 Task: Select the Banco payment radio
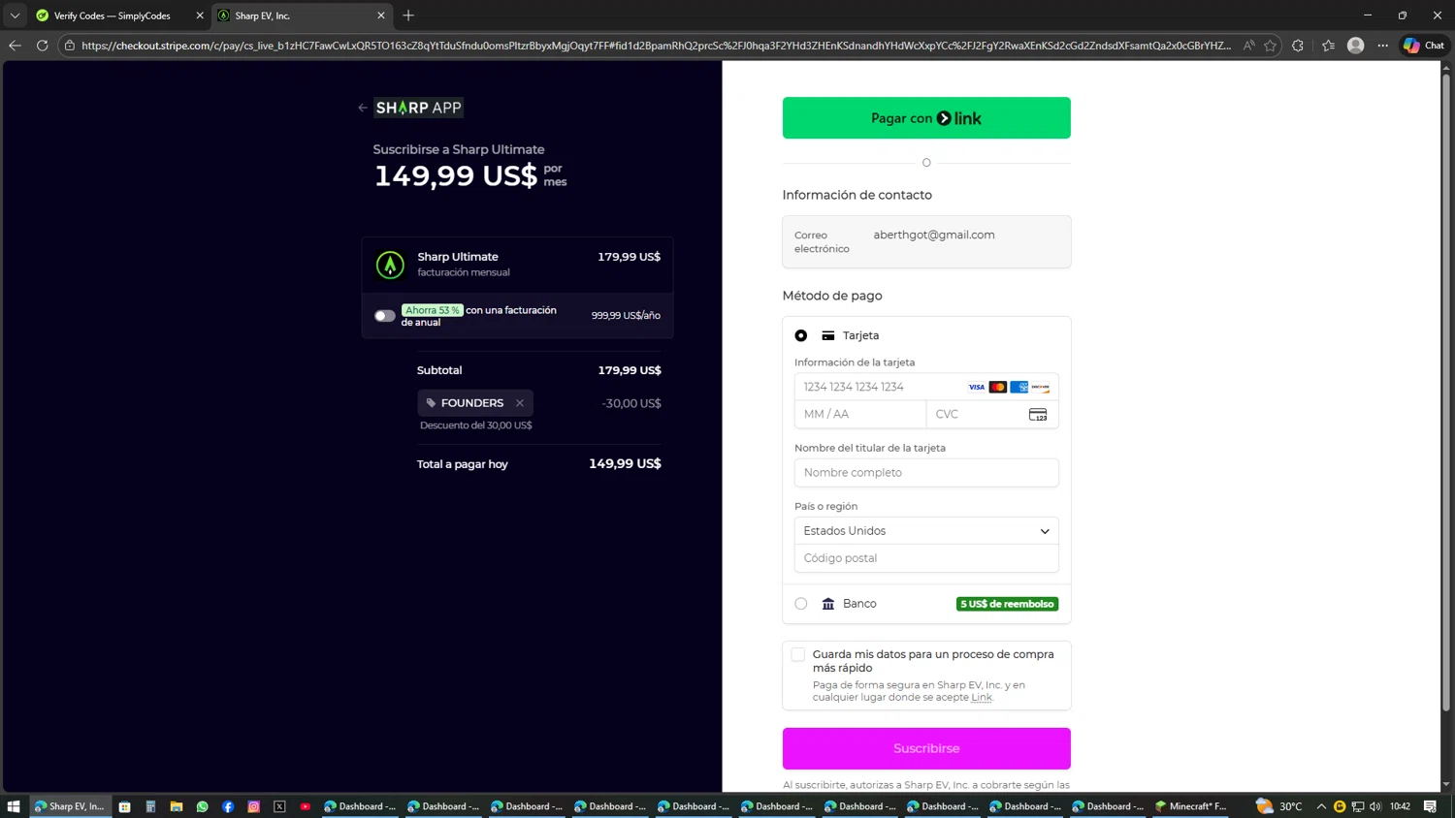(x=801, y=604)
